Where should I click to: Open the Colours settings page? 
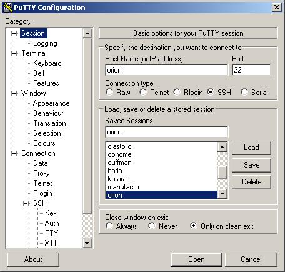44,143
